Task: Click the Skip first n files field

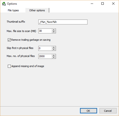Action: tap(45, 48)
